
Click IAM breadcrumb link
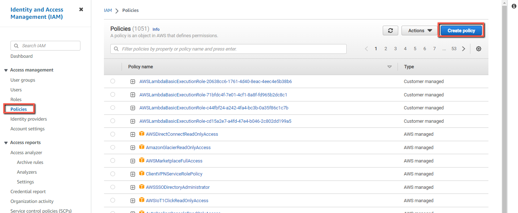(108, 10)
